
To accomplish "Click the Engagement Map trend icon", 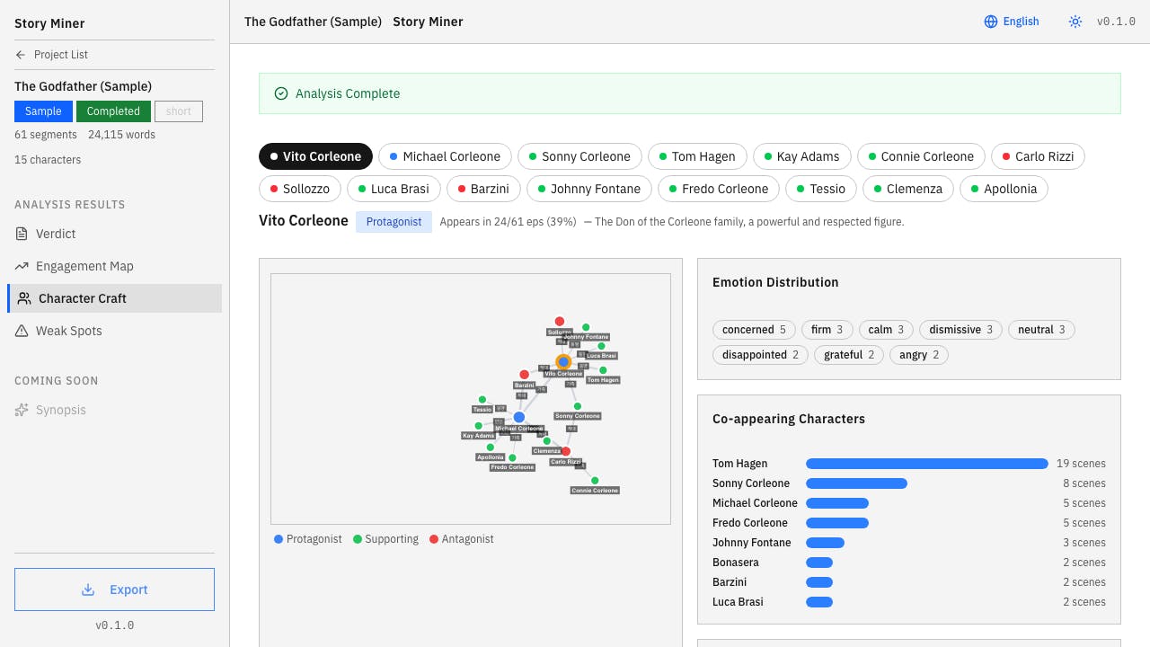I will point(22,266).
